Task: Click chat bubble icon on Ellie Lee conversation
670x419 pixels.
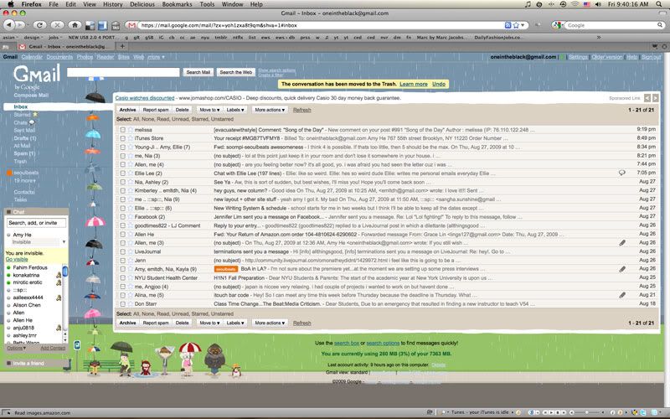Action: (622, 173)
